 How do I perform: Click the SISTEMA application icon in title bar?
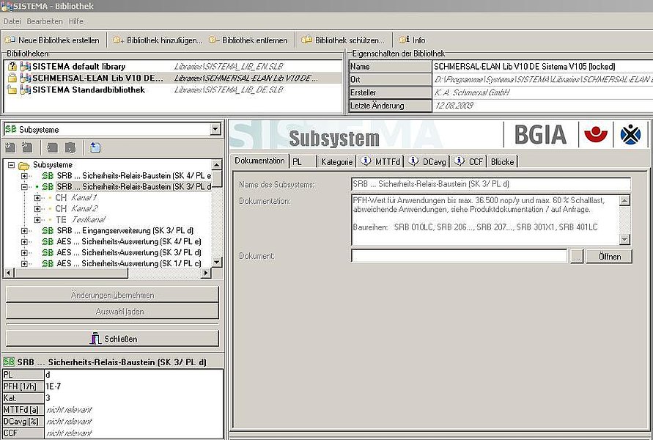pos(7,7)
